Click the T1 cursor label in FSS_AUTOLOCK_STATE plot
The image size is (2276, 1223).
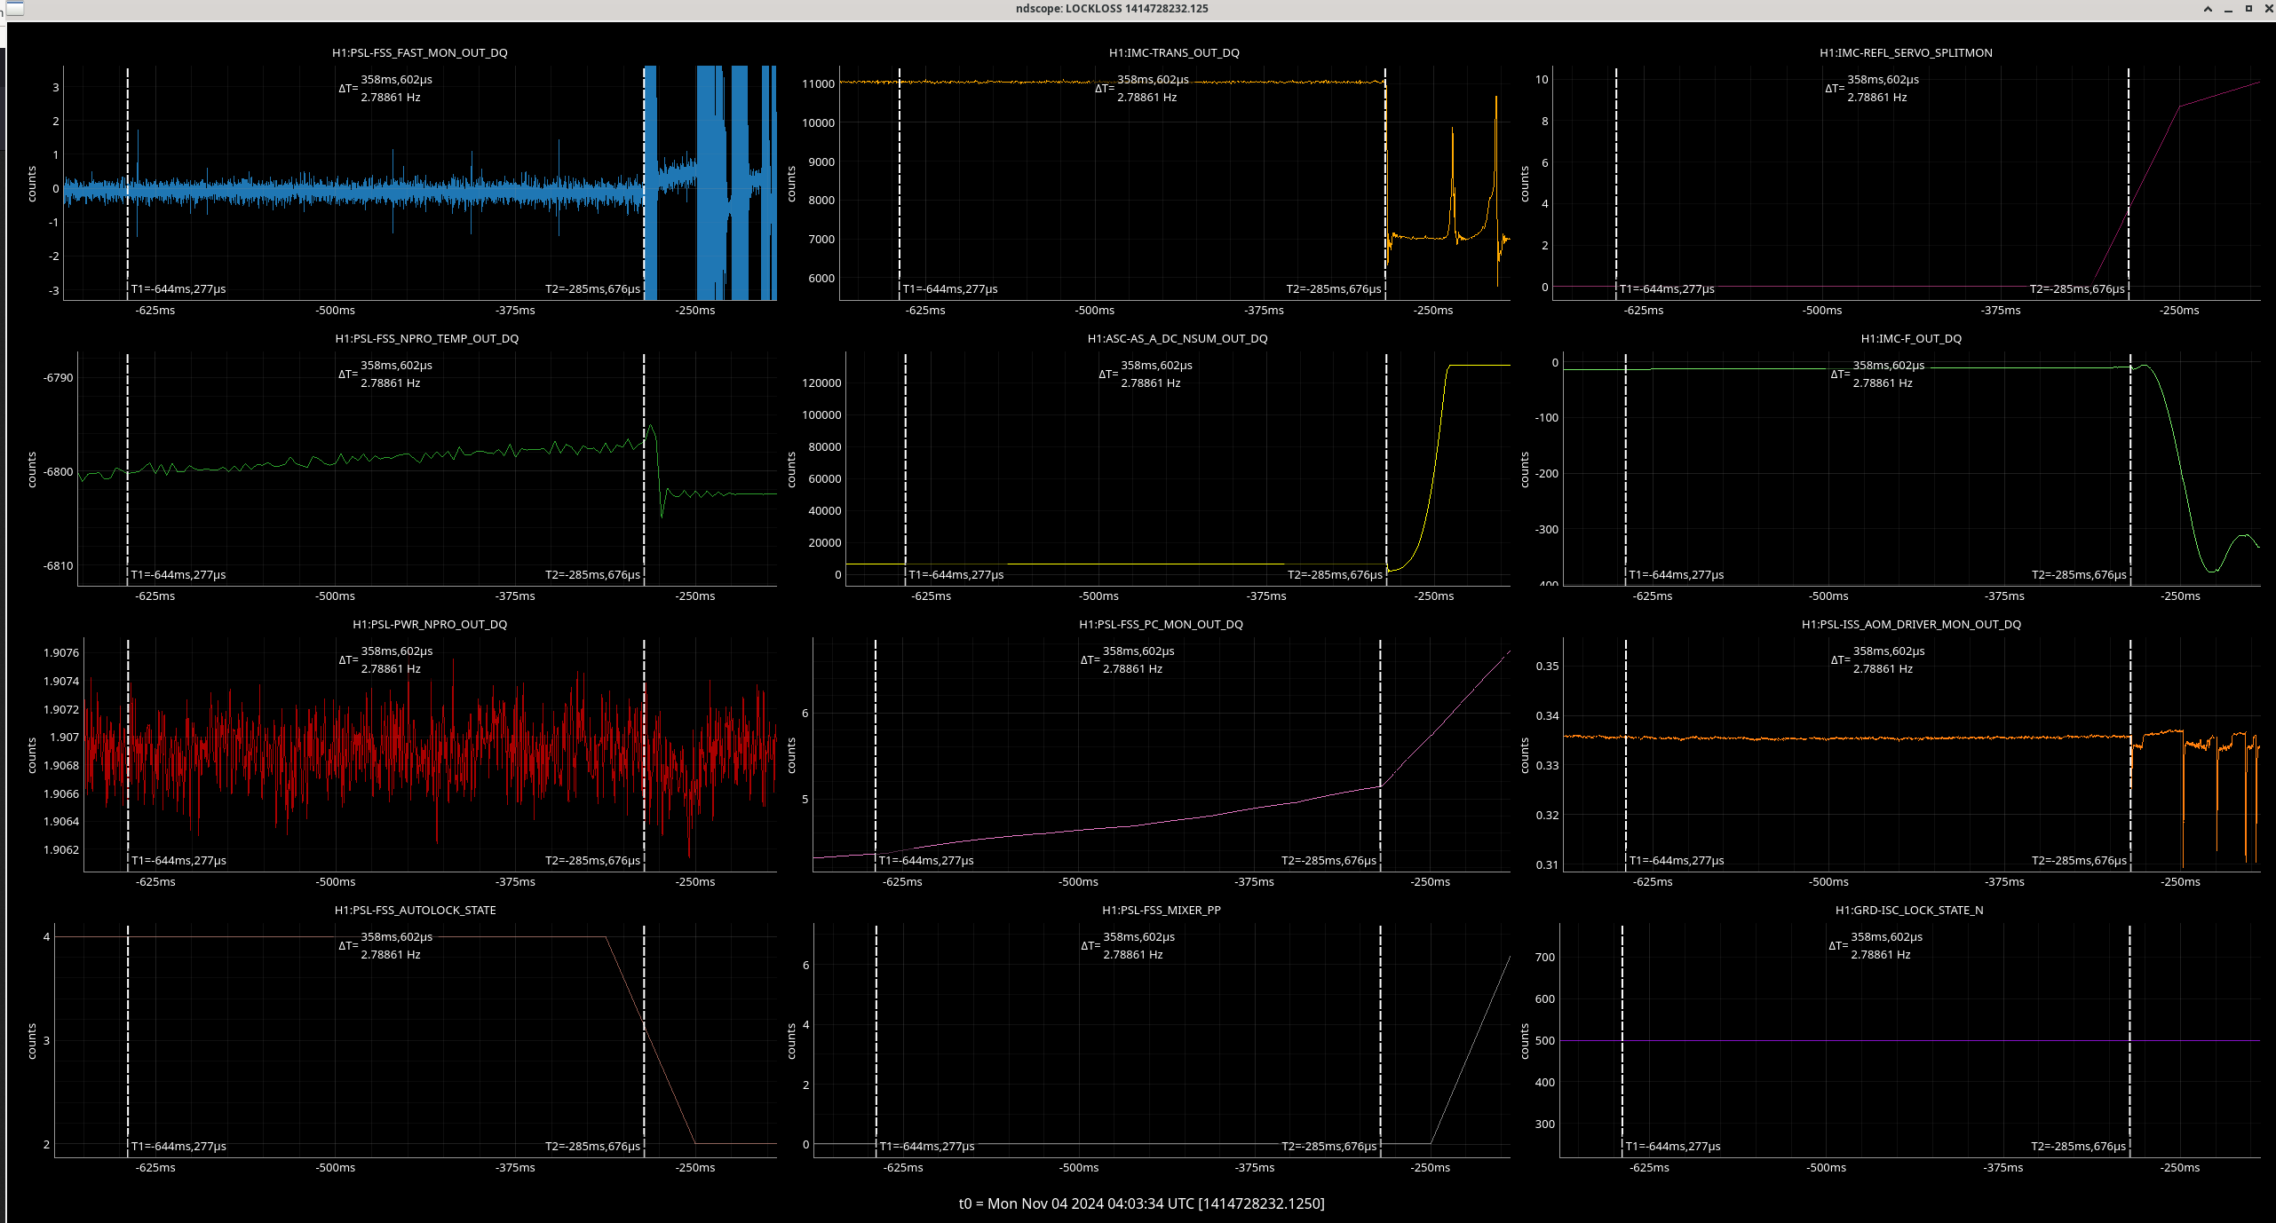[x=178, y=1147]
